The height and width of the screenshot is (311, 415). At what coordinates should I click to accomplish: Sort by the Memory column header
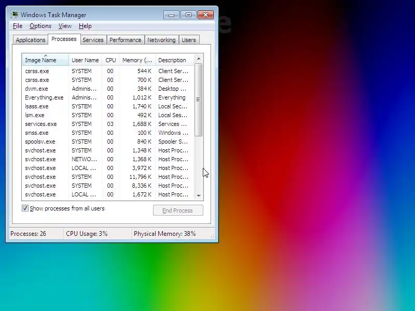pyautogui.click(x=137, y=60)
